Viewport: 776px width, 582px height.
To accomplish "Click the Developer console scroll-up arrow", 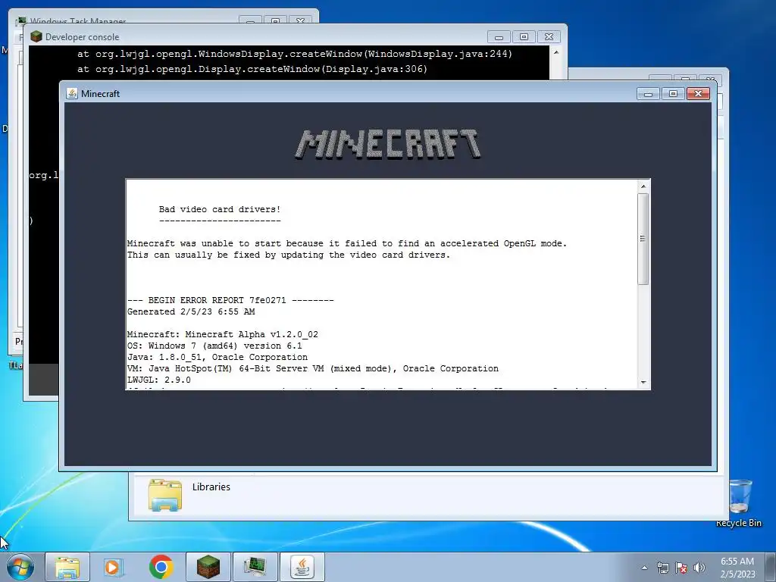I will pyautogui.click(x=556, y=52).
